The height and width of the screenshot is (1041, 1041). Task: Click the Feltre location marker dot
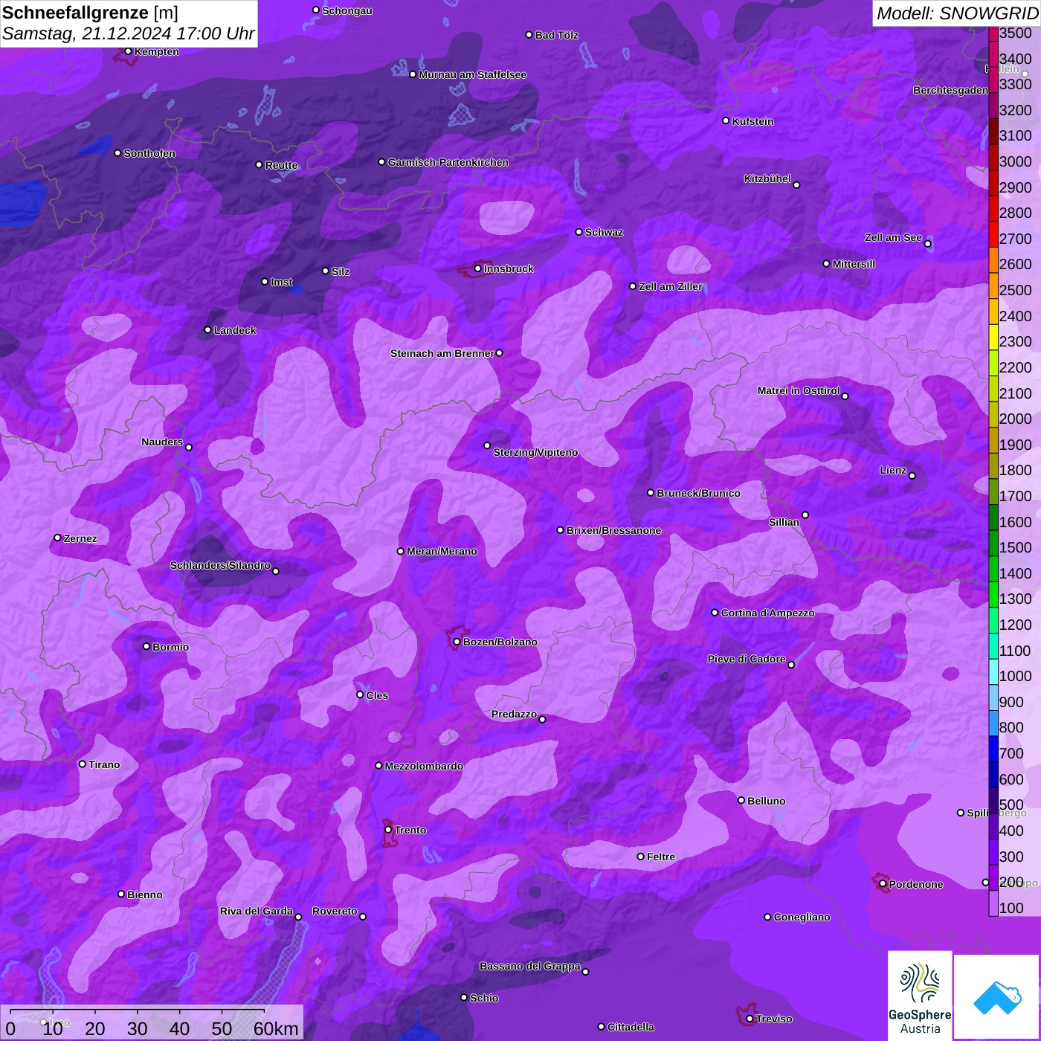pyautogui.click(x=640, y=857)
